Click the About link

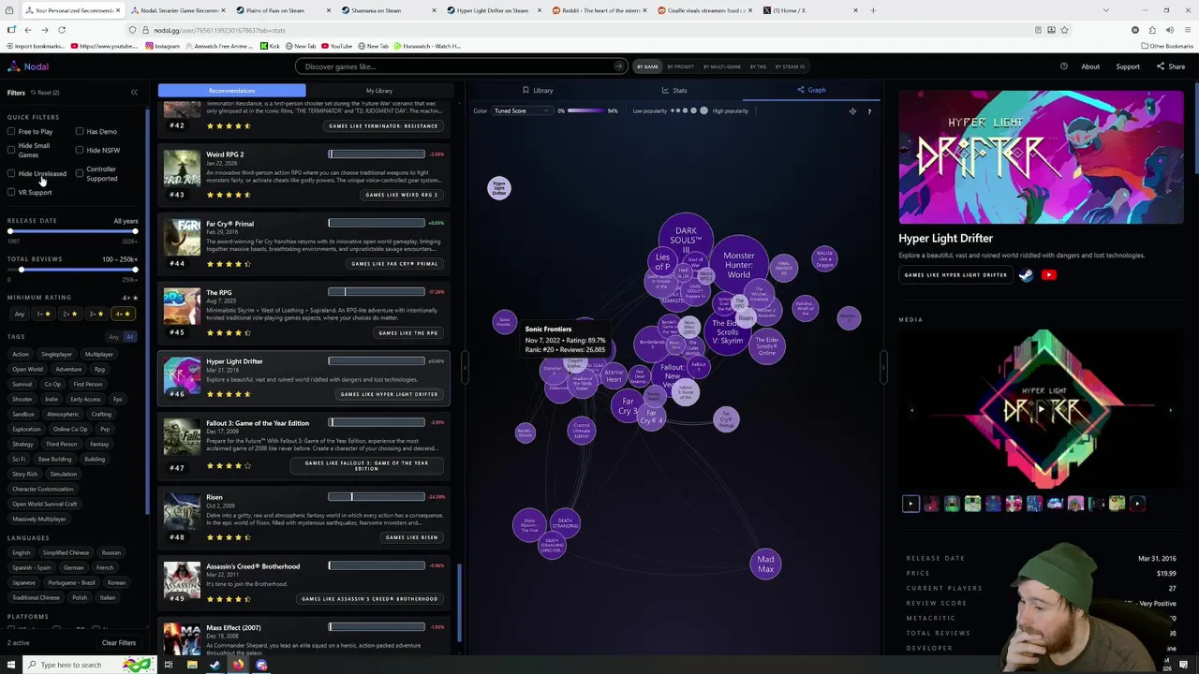point(1090,66)
